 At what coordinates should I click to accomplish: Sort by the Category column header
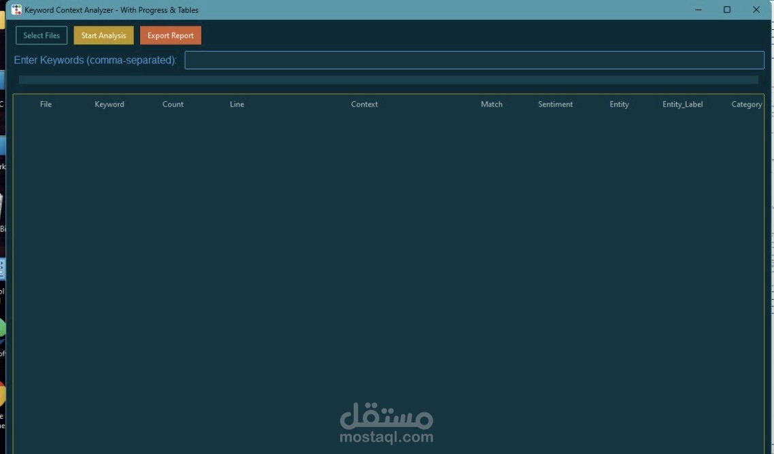[745, 104]
